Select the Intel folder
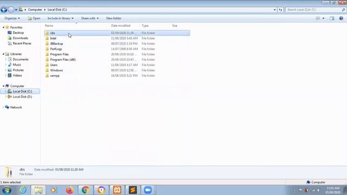The width and height of the screenshot is (347, 195). (53, 38)
